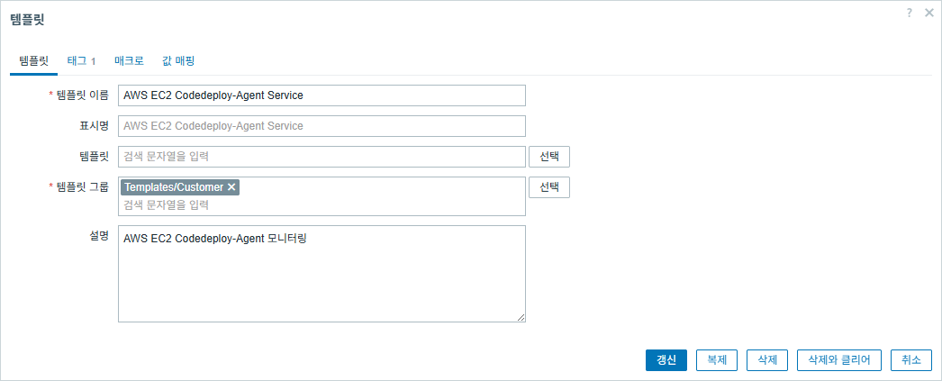Focus the 템플릿 search input field
942x381 pixels.
click(322, 157)
